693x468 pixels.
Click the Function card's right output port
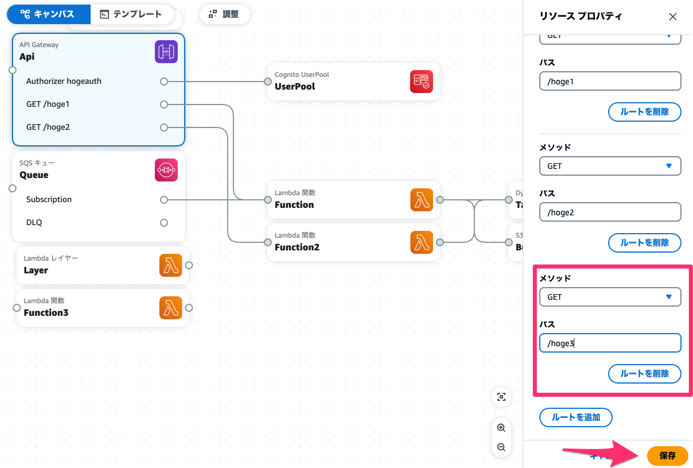440,200
